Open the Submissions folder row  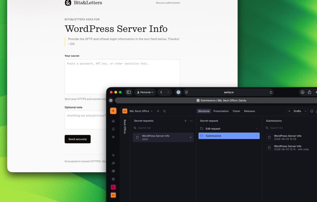point(229,136)
